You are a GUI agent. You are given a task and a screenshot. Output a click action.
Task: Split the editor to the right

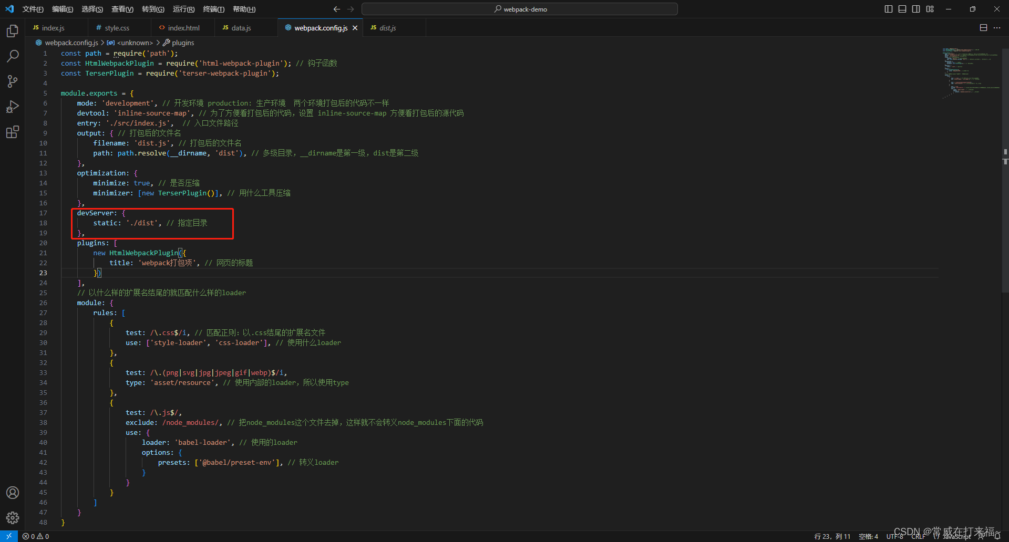(x=983, y=28)
